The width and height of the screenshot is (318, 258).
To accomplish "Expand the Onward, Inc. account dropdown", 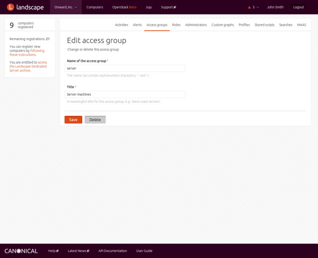I will point(66,7).
